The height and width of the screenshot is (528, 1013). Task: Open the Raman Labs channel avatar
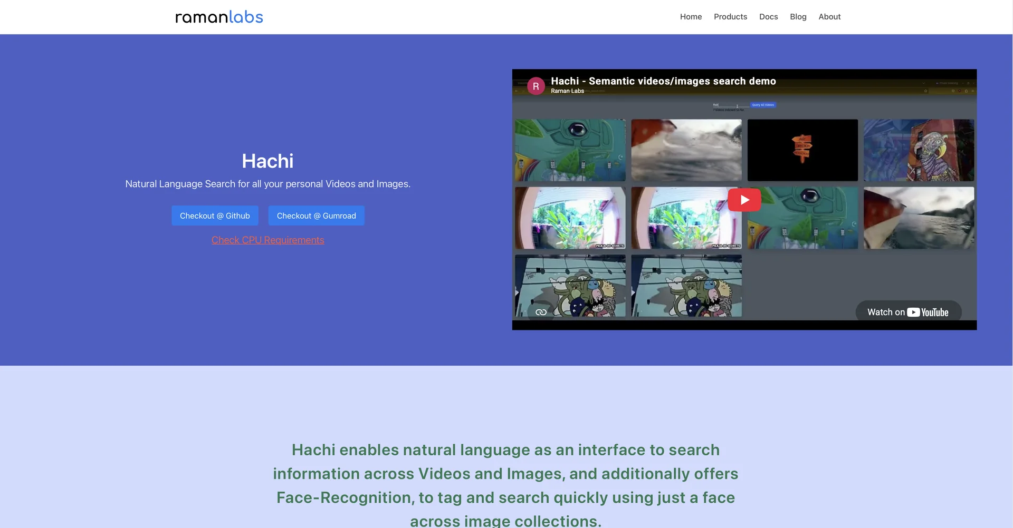pyautogui.click(x=536, y=86)
